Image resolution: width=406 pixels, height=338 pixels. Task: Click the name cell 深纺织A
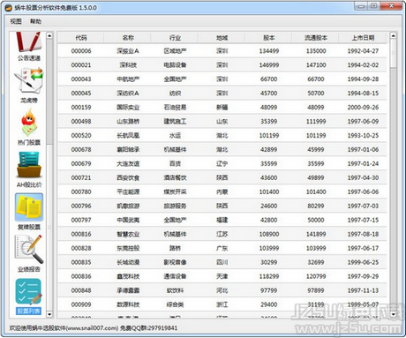pyautogui.click(x=128, y=94)
